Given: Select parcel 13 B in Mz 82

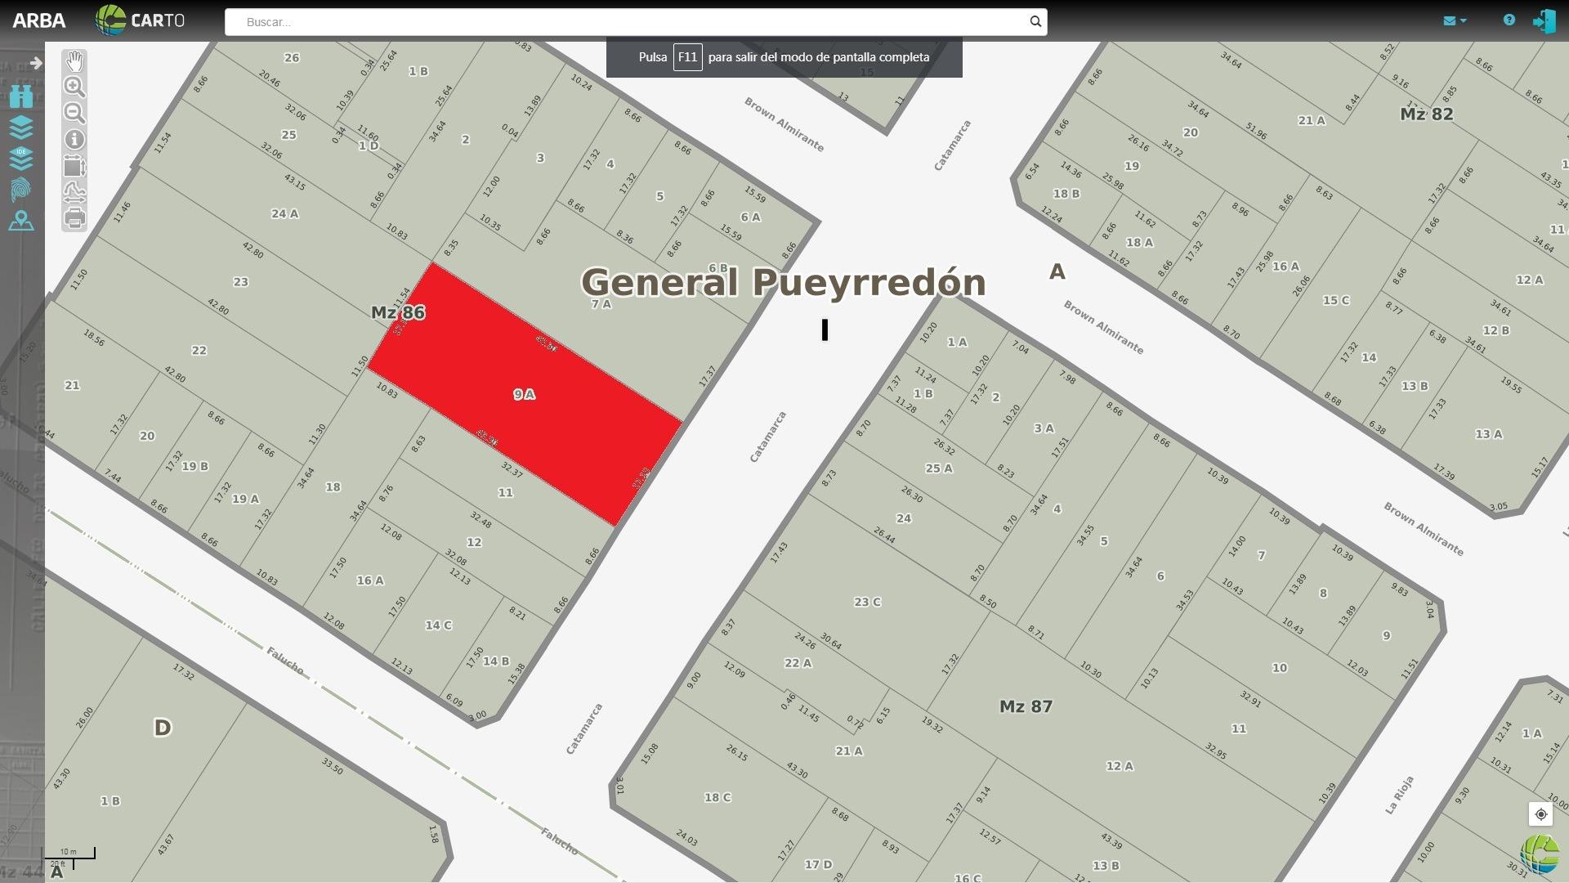Looking at the screenshot, I should [1415, 387].
